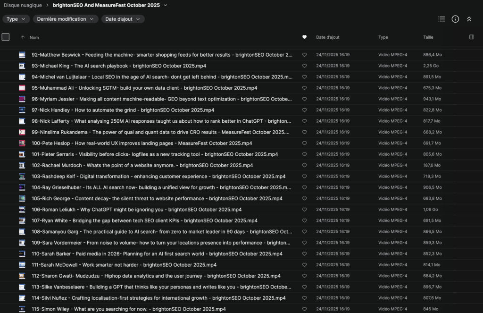The image size is (483, 313).
Task: Open the Type filter dropdown
Action: click(16, 19)
